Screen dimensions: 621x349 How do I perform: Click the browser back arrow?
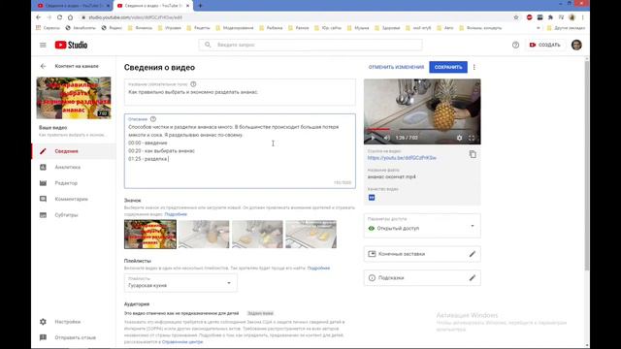[x=38, y=17]
